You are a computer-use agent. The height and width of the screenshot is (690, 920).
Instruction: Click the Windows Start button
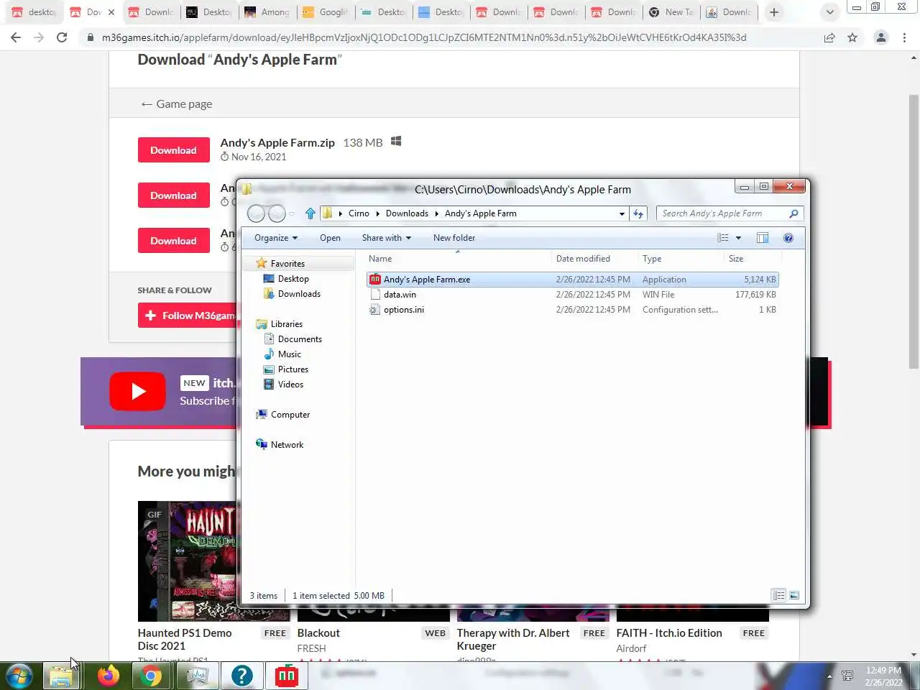click(x=19, y=676)
